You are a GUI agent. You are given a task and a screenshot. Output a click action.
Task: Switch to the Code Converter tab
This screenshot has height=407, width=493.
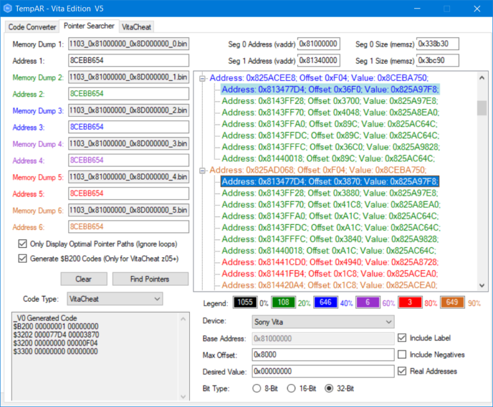point(31,27)
